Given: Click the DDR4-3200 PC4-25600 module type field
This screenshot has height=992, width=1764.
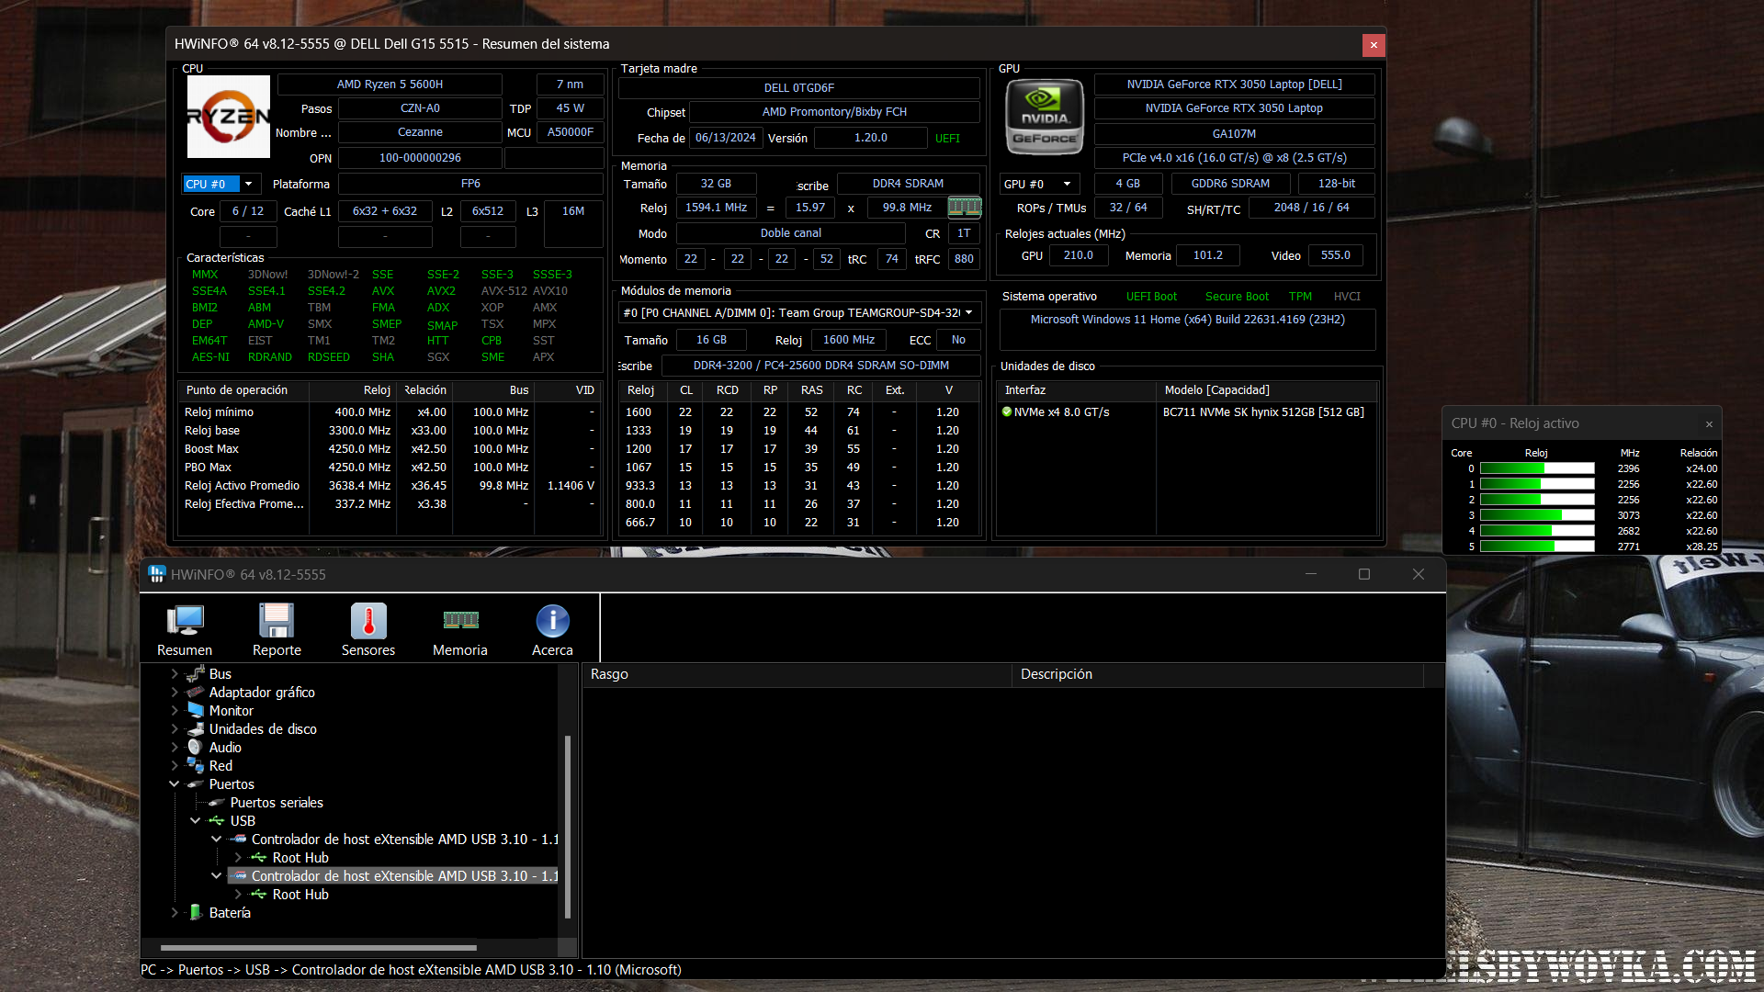Looking at the screenshot, I should click(820, 366).
